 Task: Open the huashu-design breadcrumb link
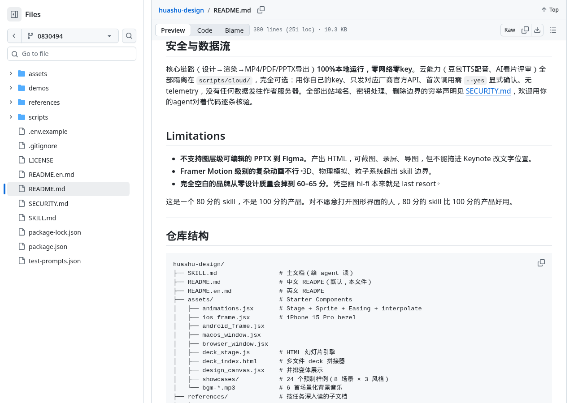[x=181, y=10]
